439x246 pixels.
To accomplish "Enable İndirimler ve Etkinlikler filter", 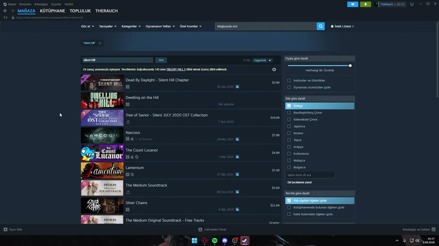I will [289, 81].
